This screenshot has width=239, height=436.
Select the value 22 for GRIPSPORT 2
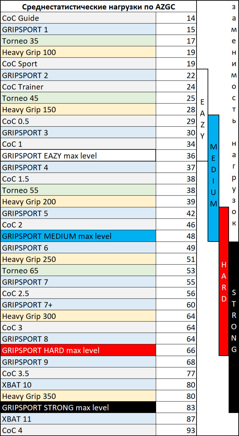(x=176, y=75)
